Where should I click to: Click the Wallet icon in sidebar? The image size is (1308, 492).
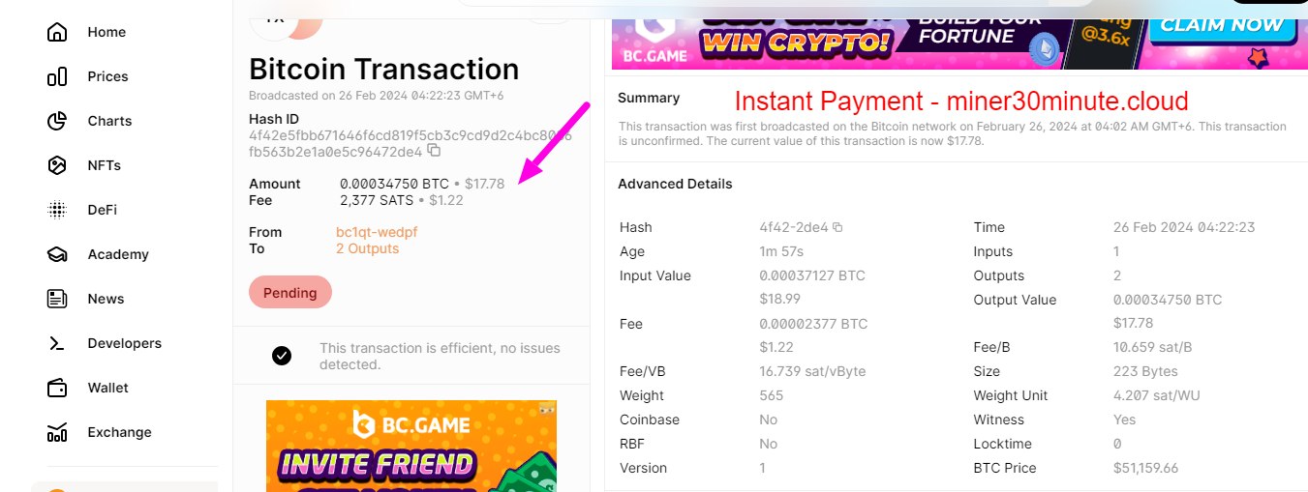57,388
